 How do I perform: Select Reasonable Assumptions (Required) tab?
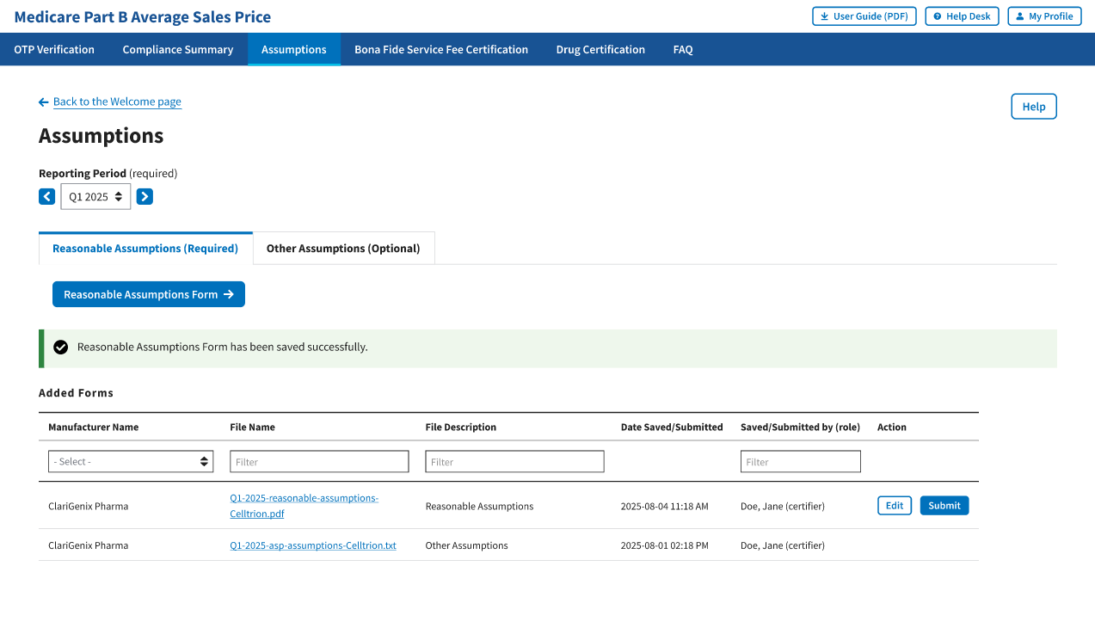click(145, 249)
